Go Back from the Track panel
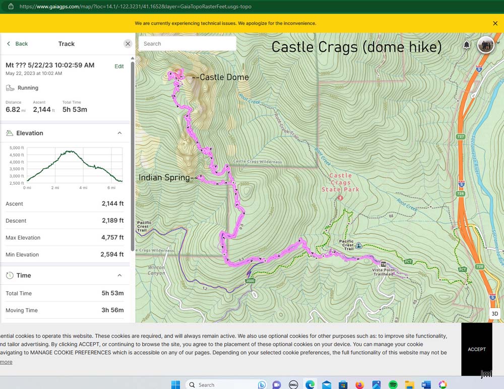The height and width of the screenshot is (389, 504). click(x=17, y=44)
